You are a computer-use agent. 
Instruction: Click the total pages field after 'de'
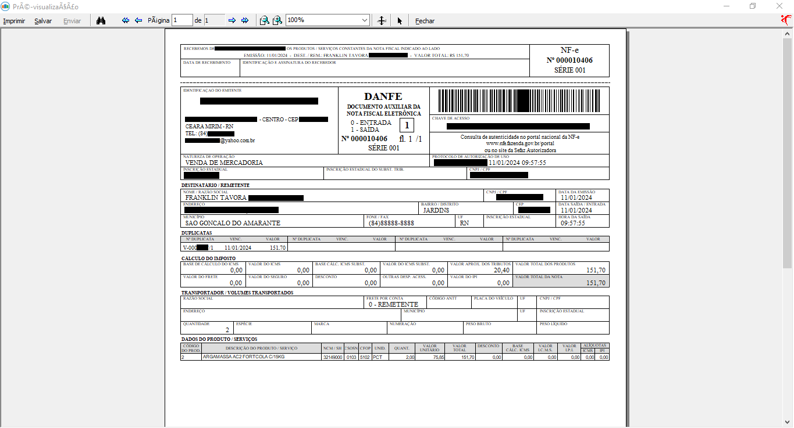point(214,20)
